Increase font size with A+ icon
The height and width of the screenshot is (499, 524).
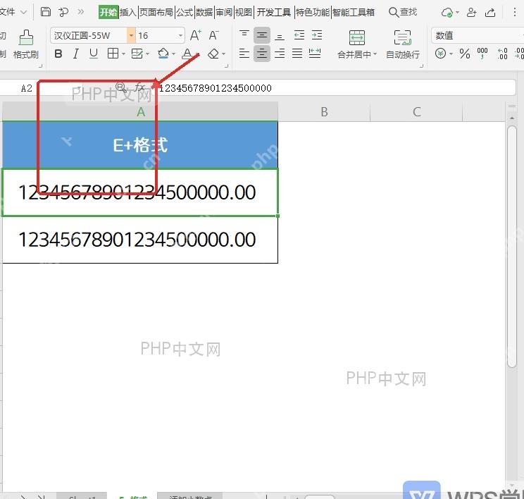(x=196, y=35)
